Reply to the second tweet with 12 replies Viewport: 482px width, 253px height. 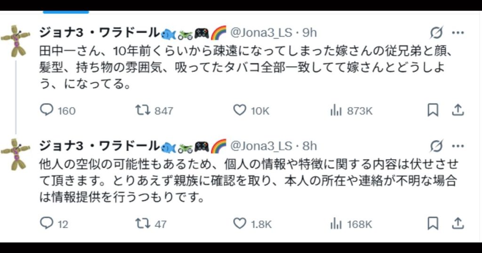(47, 223)
